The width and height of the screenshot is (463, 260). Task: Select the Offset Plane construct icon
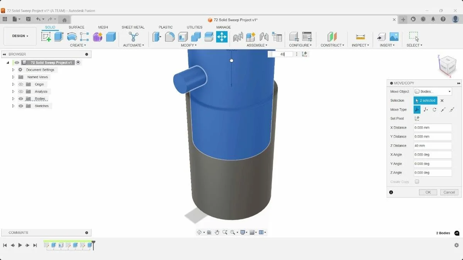pyautogui.click(x=332, y=37)
